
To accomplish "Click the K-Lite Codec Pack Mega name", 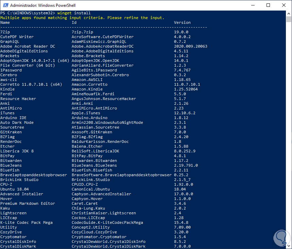I will [x=27, y=222].
